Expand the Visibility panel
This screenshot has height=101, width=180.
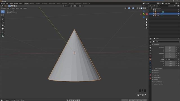pyautogui.click(x=156, y=80)
